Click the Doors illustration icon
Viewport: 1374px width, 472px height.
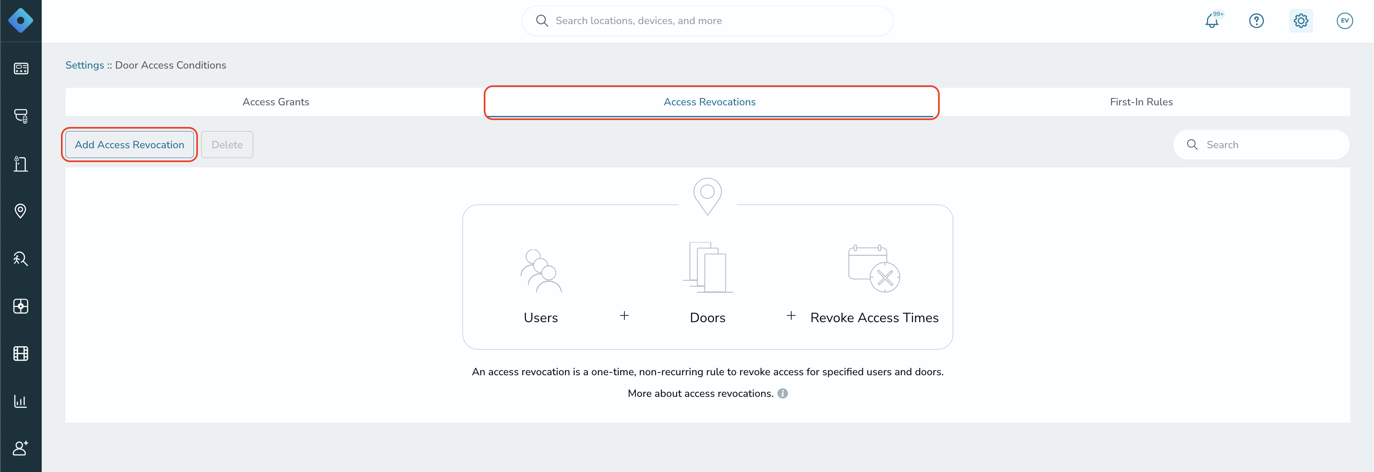coord(708,267)
